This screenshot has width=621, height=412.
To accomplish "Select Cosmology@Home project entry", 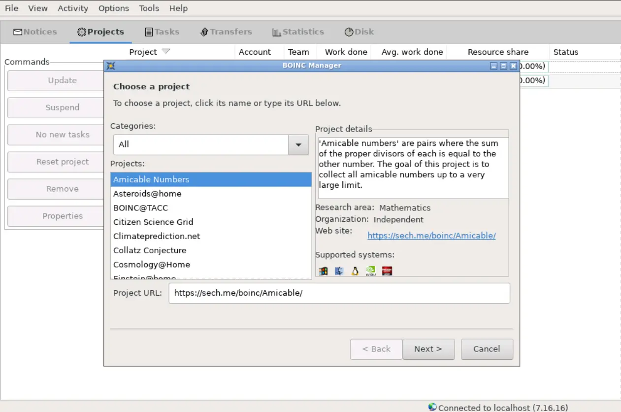I will (x=152, y=265).
